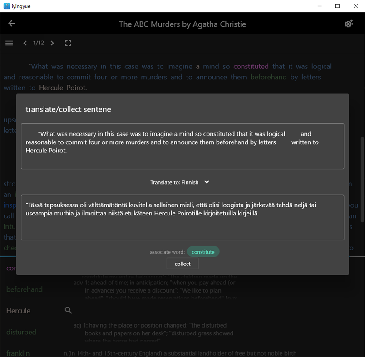Select the Hercule entry in the word list
365x357 pixels.
[x=17, y=310]
